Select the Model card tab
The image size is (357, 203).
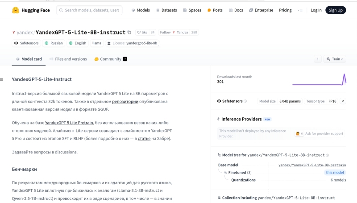[29, 59]
